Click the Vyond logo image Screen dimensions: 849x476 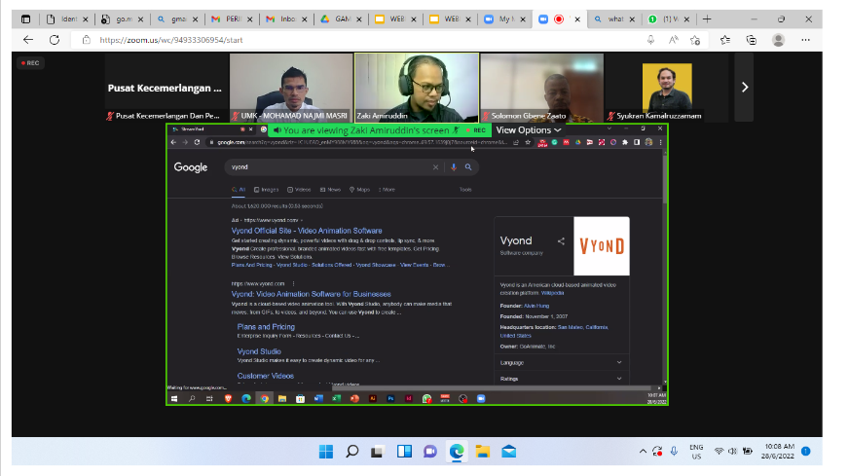point(602,246)
